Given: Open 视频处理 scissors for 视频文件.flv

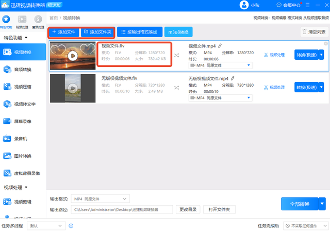Looking at the screenshot, I should tap(274, 55).
